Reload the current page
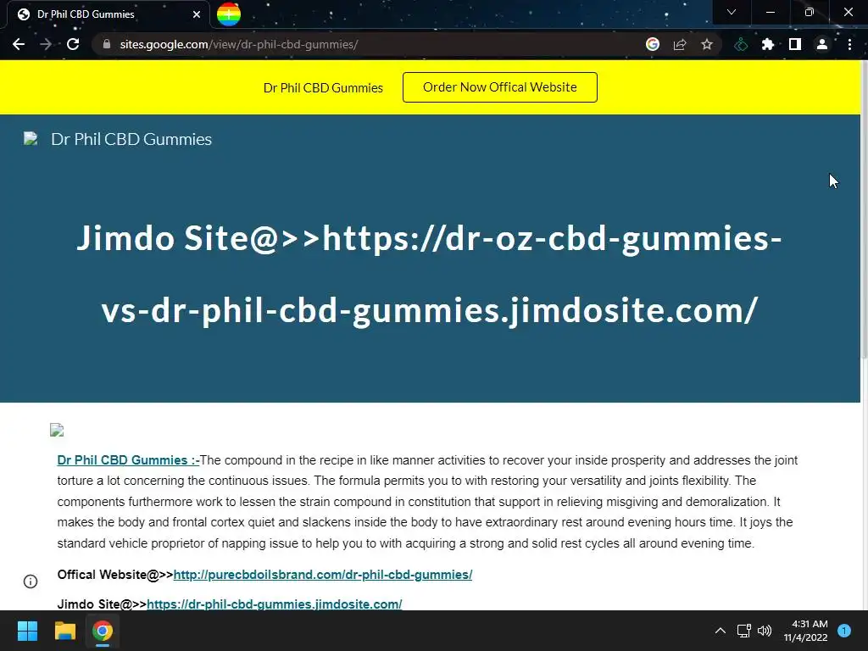 [x=73, y=44]
